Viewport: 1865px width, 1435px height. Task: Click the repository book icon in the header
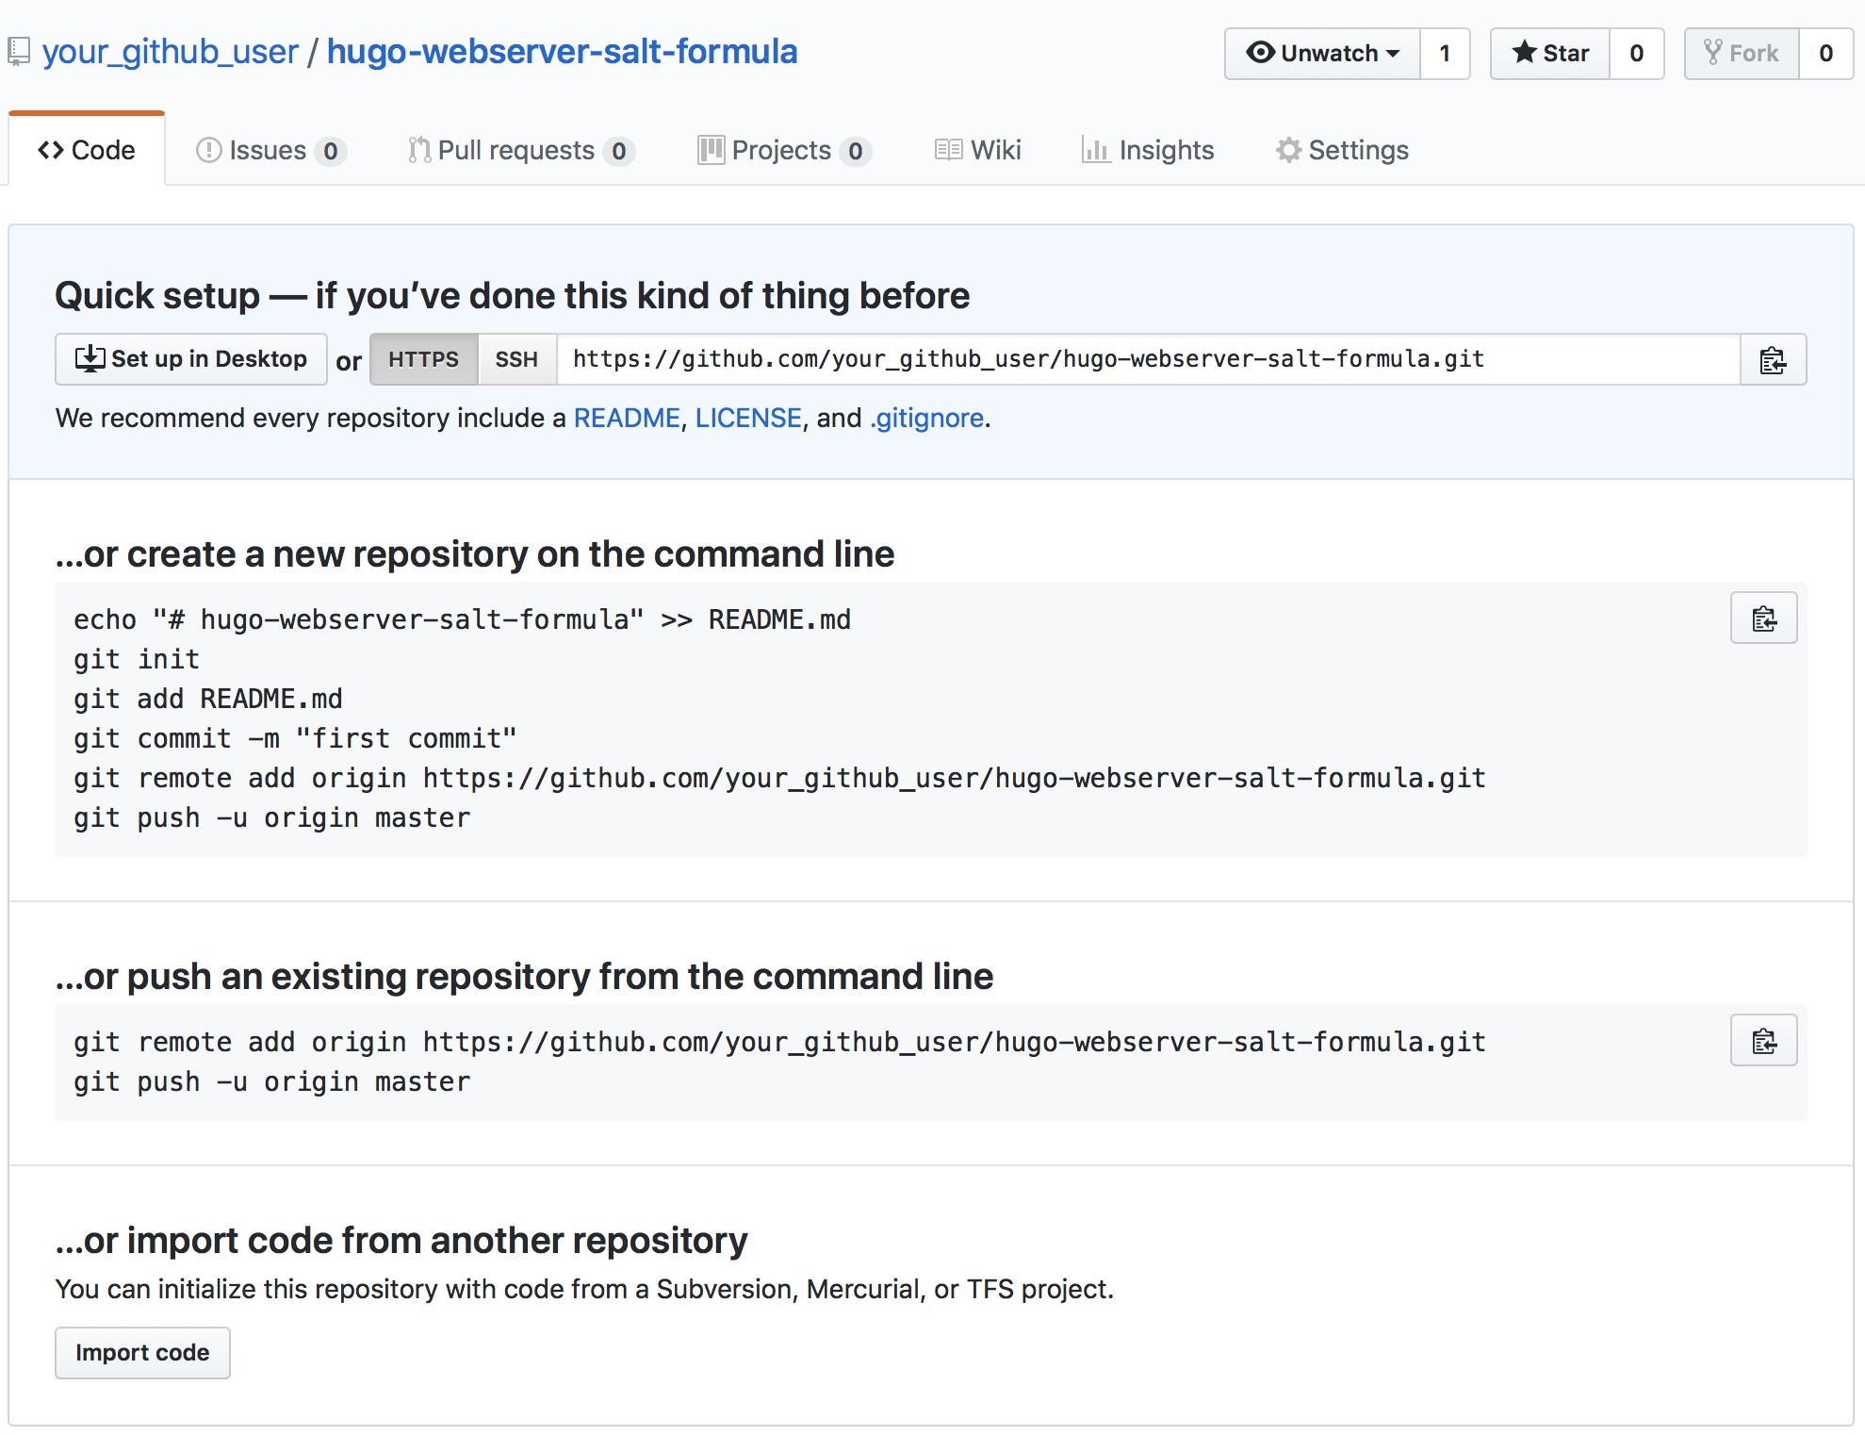pyautogui.click(x=20, y=50)
